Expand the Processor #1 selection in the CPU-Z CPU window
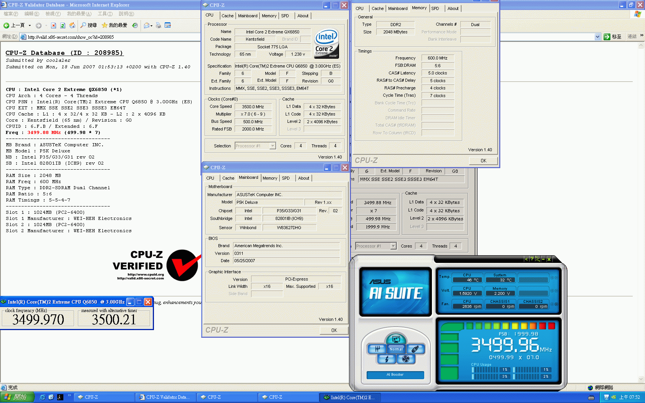This screenshot has height=403, width=645. coord(272,146)
